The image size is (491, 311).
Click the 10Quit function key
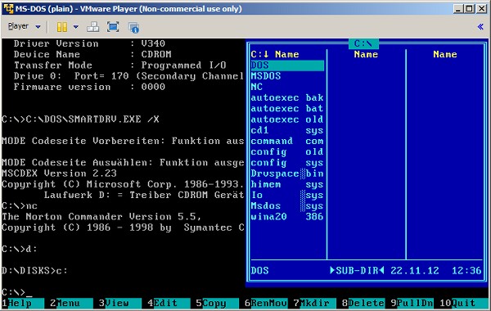click(463, 303)
